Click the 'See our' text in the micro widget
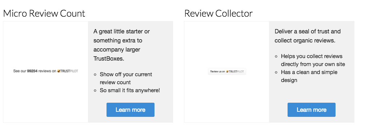The image size is (365, 135). pyautogui.click(x=20, y=71)
